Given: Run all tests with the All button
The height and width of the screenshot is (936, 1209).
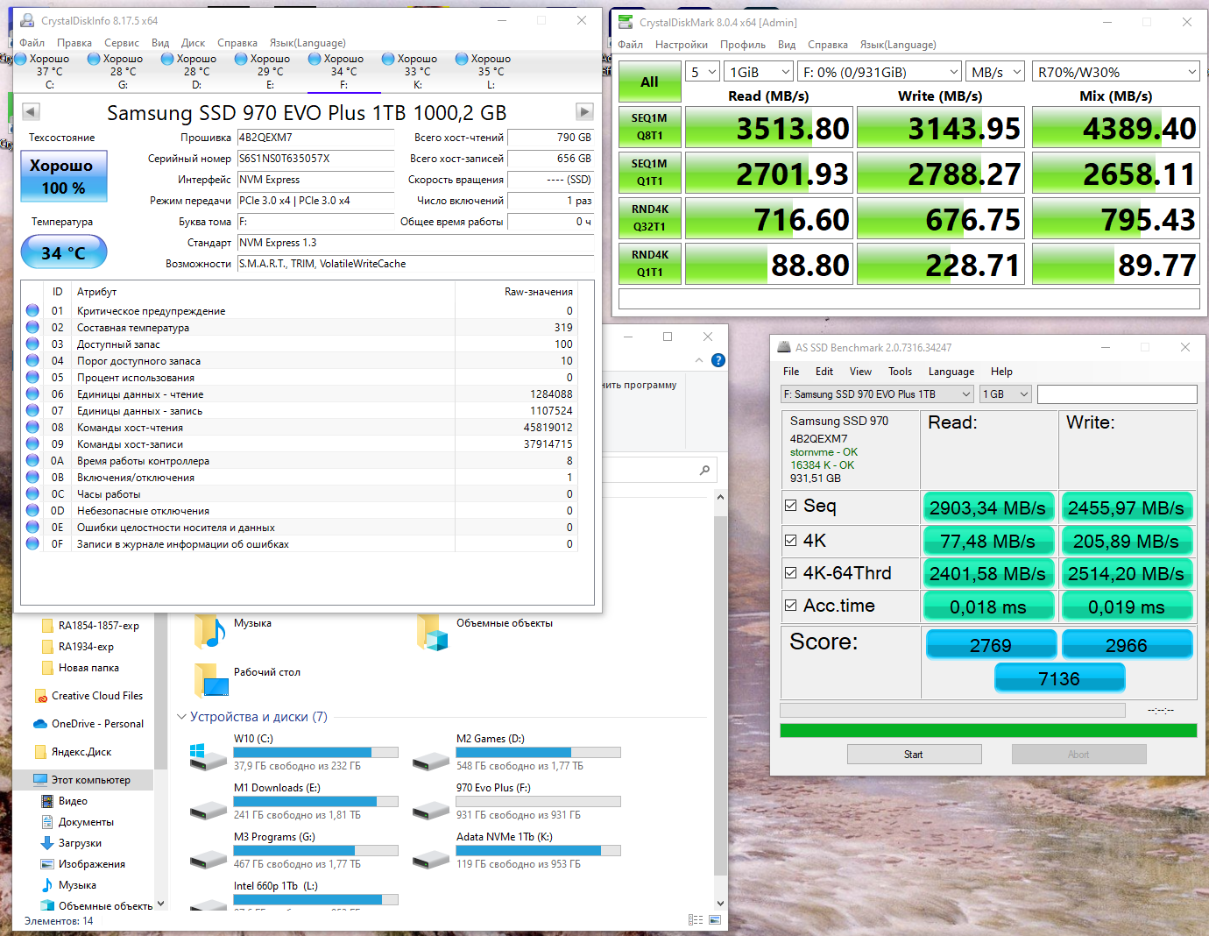Looking at the screenshot, I should click(649, 82).
